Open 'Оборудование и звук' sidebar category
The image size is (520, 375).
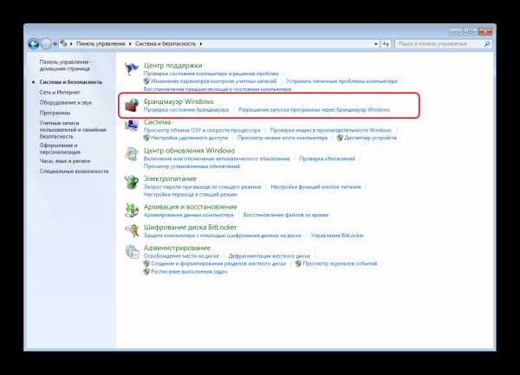(x=65, y=102)
